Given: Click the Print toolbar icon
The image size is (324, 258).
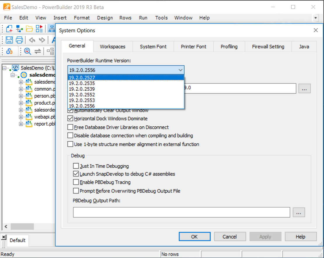Looking at the screenshot, I should click(x=19, y=40).
